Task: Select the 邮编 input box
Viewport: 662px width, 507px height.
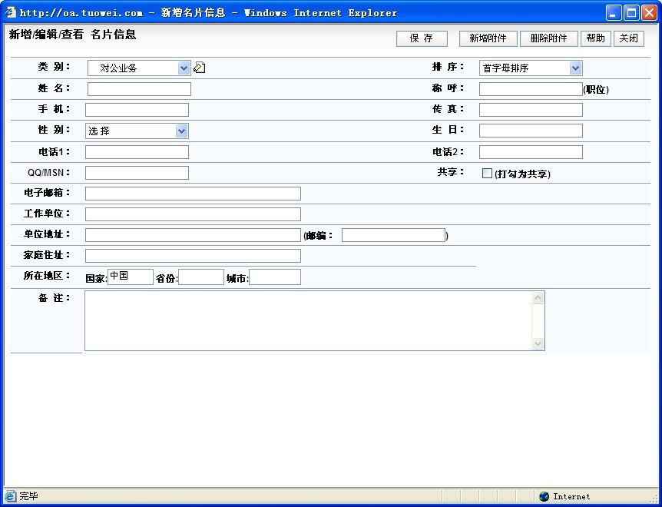Action: 393,235
